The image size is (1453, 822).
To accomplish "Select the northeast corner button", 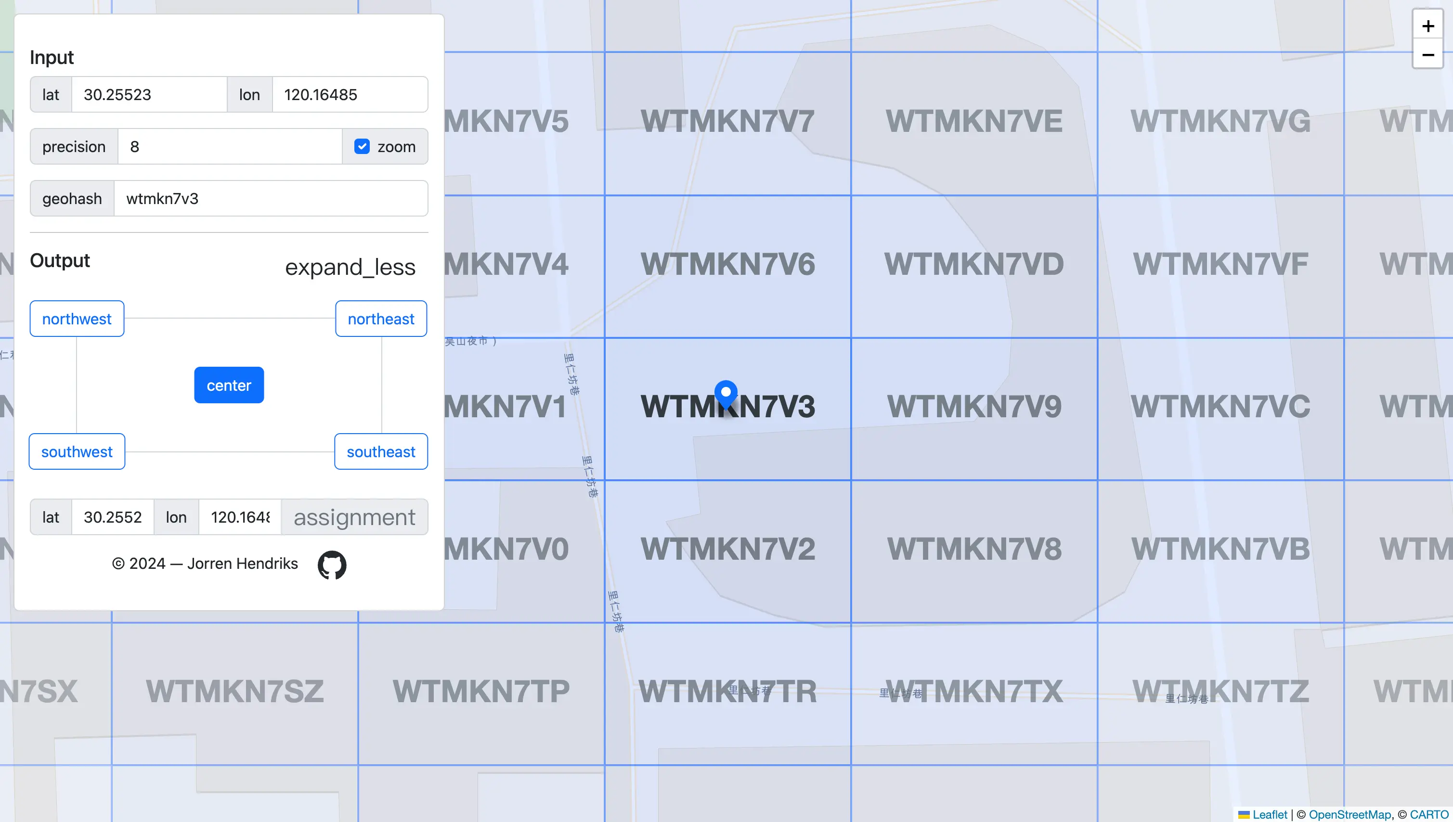I will pos(381,319).
